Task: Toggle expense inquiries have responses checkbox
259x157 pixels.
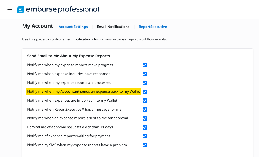Action: [145, 74]
